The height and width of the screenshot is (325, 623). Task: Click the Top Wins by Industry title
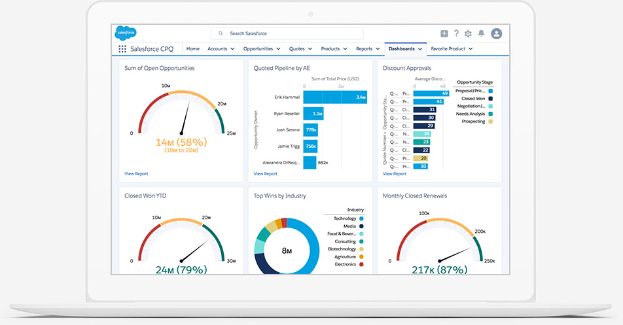coord(279,196)
